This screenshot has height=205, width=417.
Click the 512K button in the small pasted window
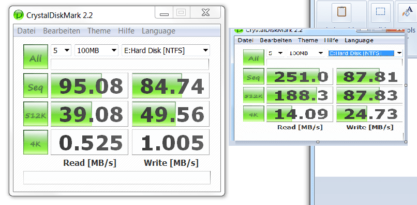[x=254, y=95]
